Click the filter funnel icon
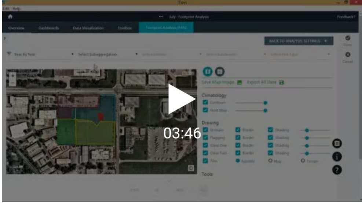Viewport: 362px width, 203px height. click(x=9, y=54)
